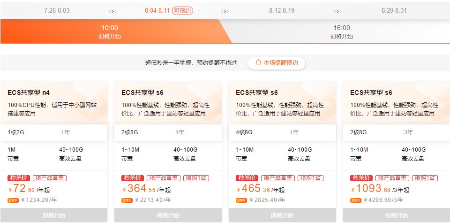450x223 pixels.
Task: Click 限产品首单 tag on ¥364.56 card
Action: point(164,178)
